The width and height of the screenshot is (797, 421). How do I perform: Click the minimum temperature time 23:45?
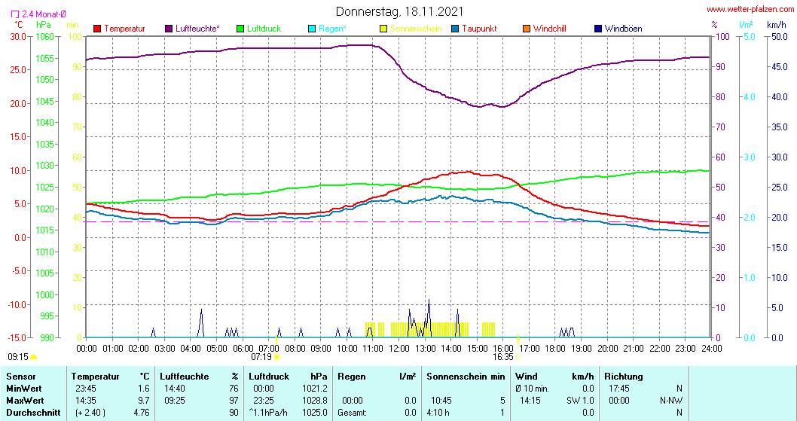point(86,389)
